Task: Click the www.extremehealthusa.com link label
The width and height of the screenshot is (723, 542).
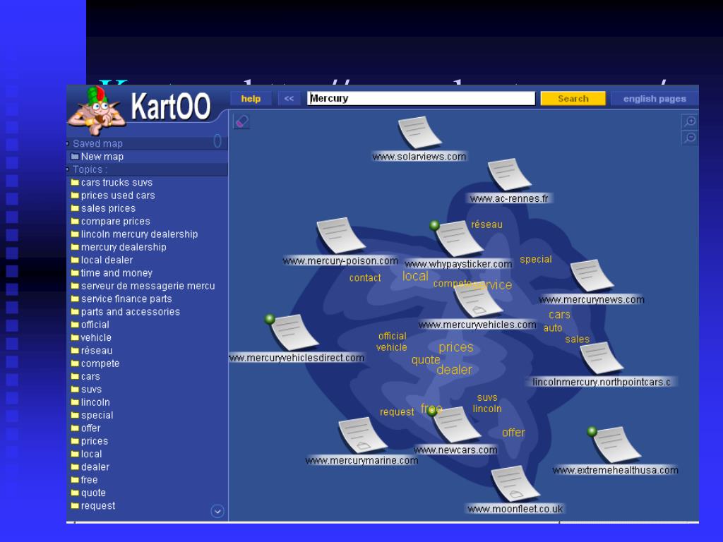Action: pyautogui.click(x=615, y=470)
